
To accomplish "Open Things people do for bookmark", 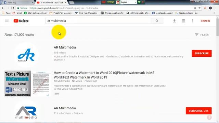I will click(112, 13).
